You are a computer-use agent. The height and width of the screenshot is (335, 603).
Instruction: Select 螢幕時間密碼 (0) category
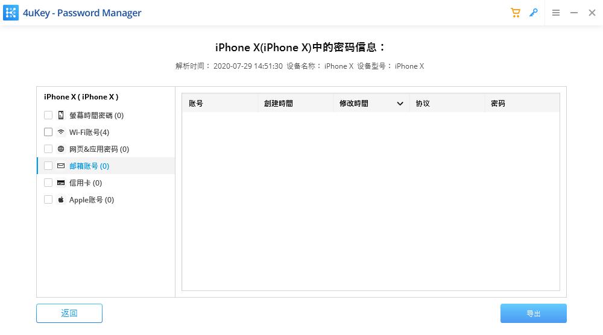pos(106,115)
